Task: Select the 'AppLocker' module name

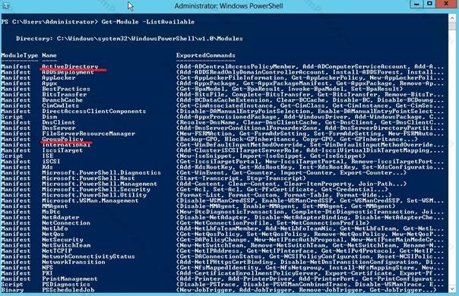Action: coord(59,77)
